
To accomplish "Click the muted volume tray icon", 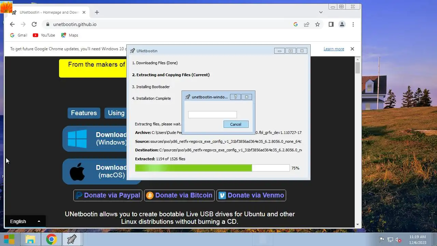I will coord(398,240).
